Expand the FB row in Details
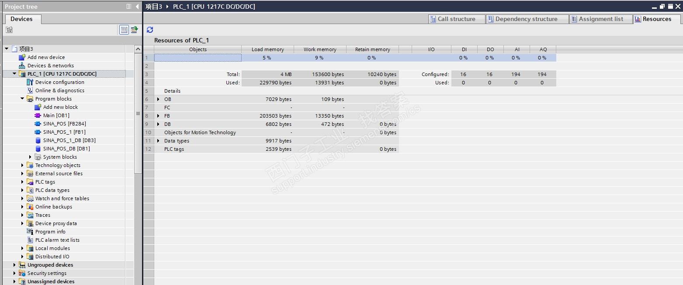Image resolution: width=683 pixels, height=285 pixels. click(158, 116)
